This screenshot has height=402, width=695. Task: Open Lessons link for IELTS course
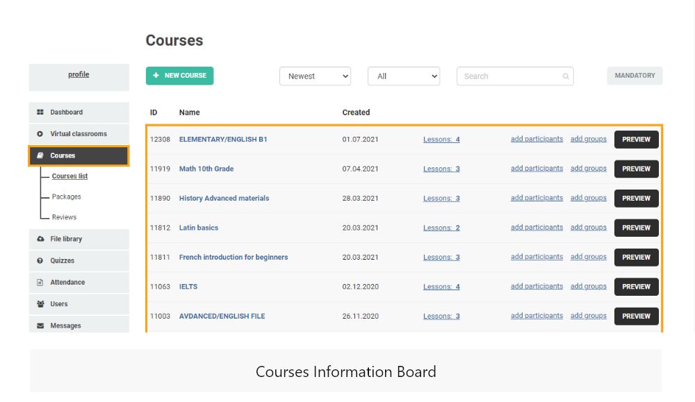coord(441,286)
